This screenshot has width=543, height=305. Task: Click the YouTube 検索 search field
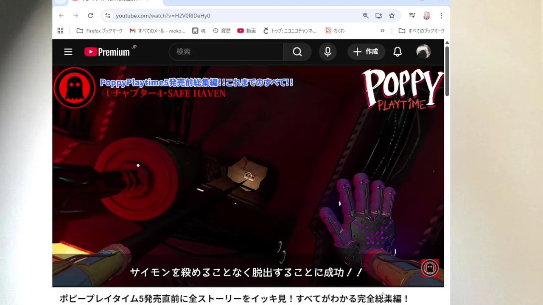coord(226,52)
